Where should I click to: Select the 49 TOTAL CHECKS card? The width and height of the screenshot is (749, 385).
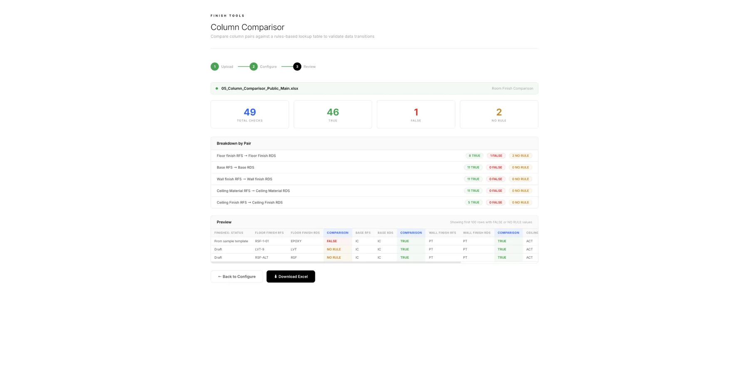click(249, 114)
